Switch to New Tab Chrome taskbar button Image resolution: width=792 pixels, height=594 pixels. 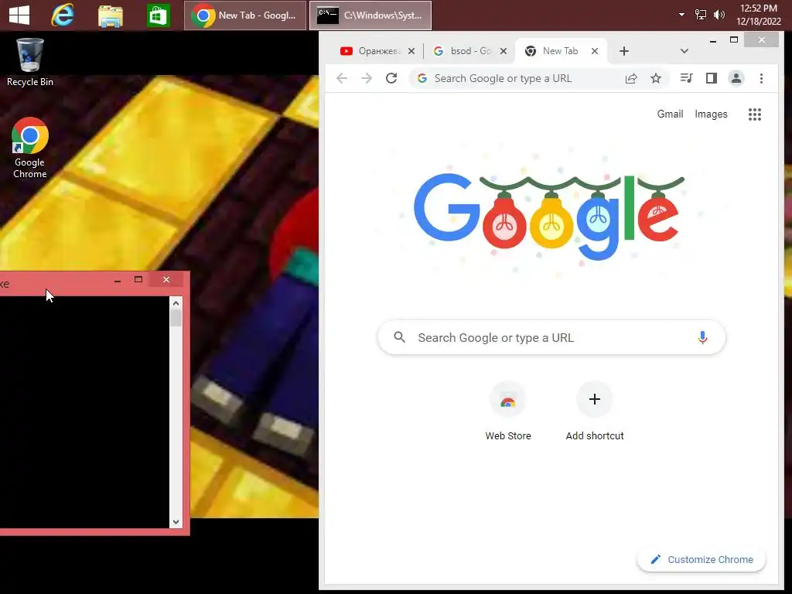click(x=245, y=15)
